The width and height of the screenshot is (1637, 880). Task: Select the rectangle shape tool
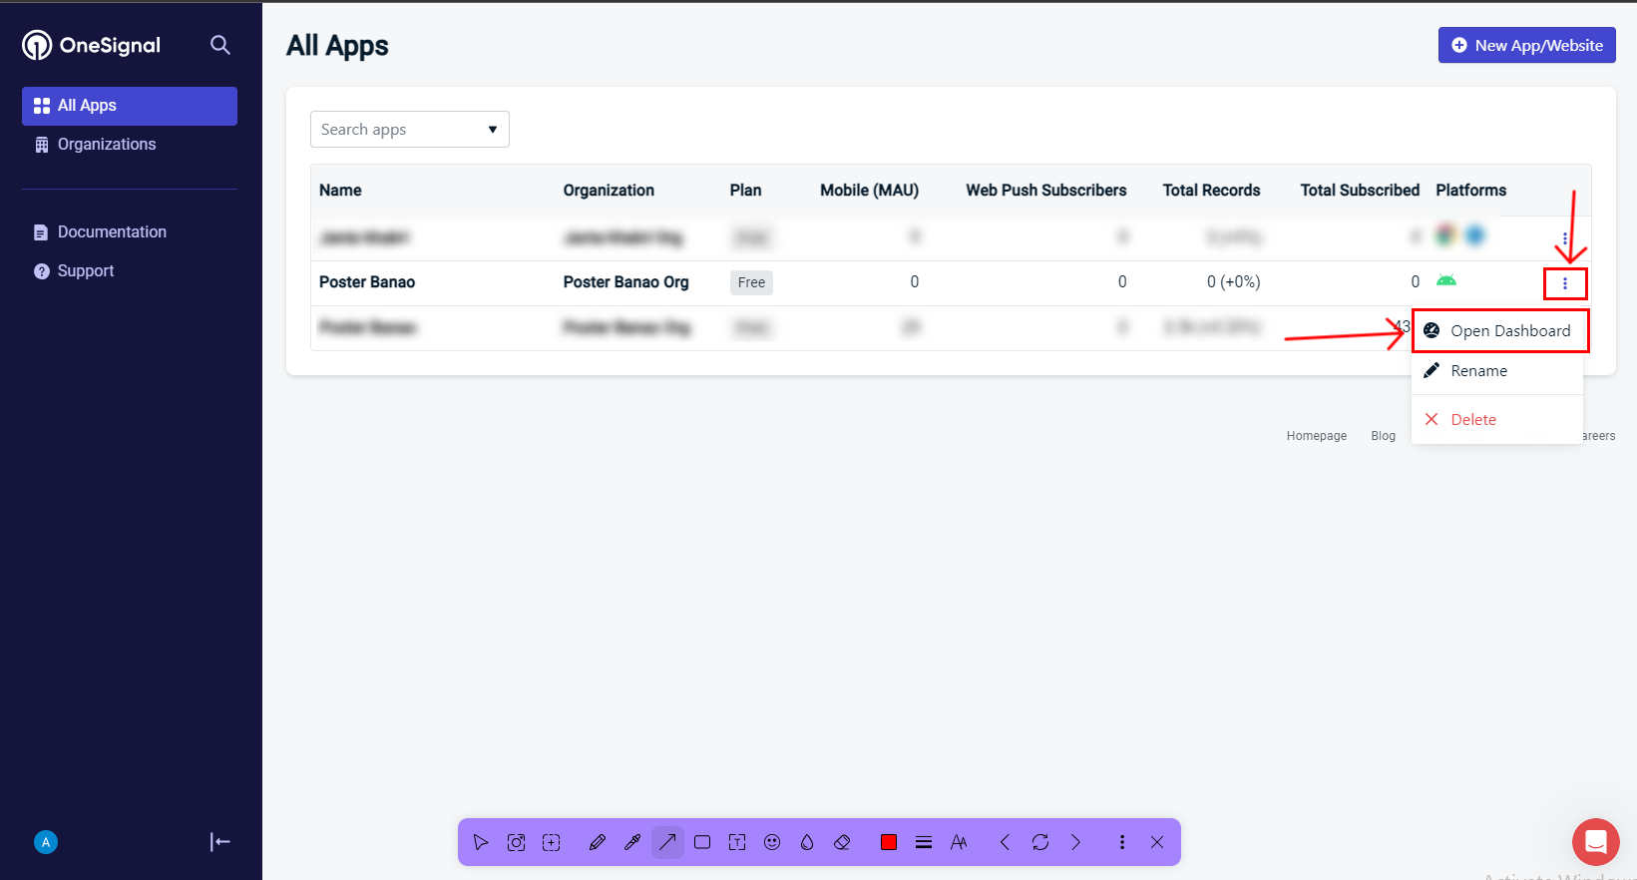(x=702, y=842)
